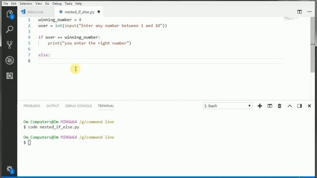Open the Explorer files view

pyautogui.click(x=9, y=14)
